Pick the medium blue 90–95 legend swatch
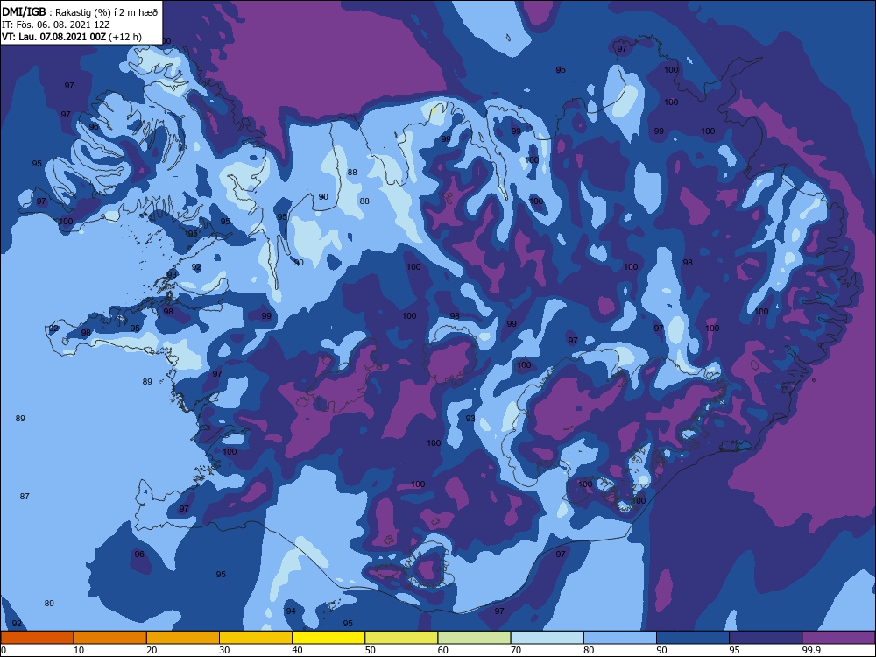The image size is (876, 657). click(x=693, y=638)
